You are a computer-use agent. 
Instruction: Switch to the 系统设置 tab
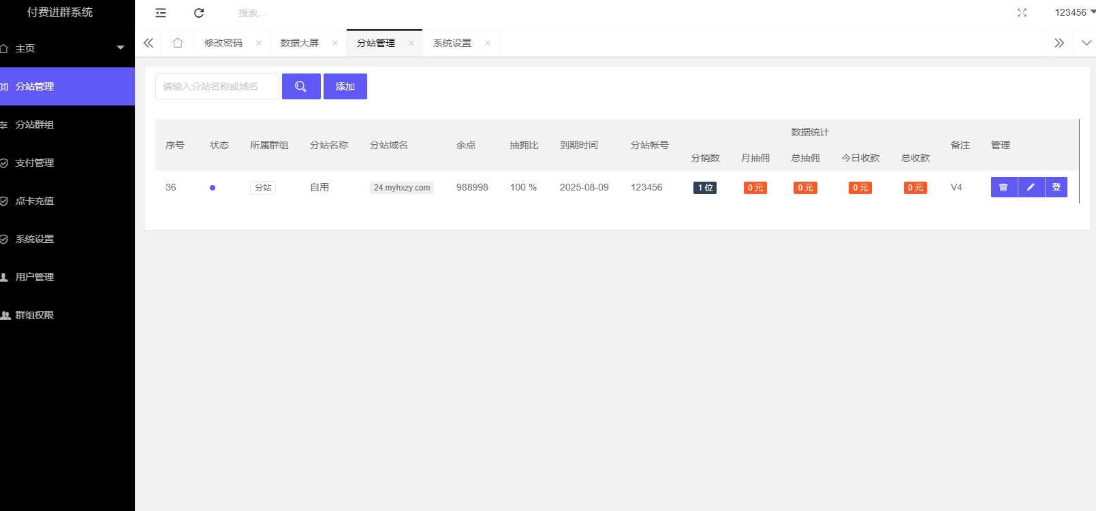(x=452, y=43)
